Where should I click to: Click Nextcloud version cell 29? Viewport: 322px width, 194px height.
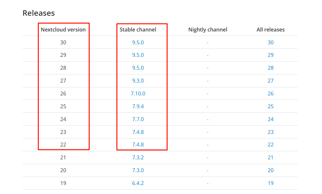pos(63,55)
